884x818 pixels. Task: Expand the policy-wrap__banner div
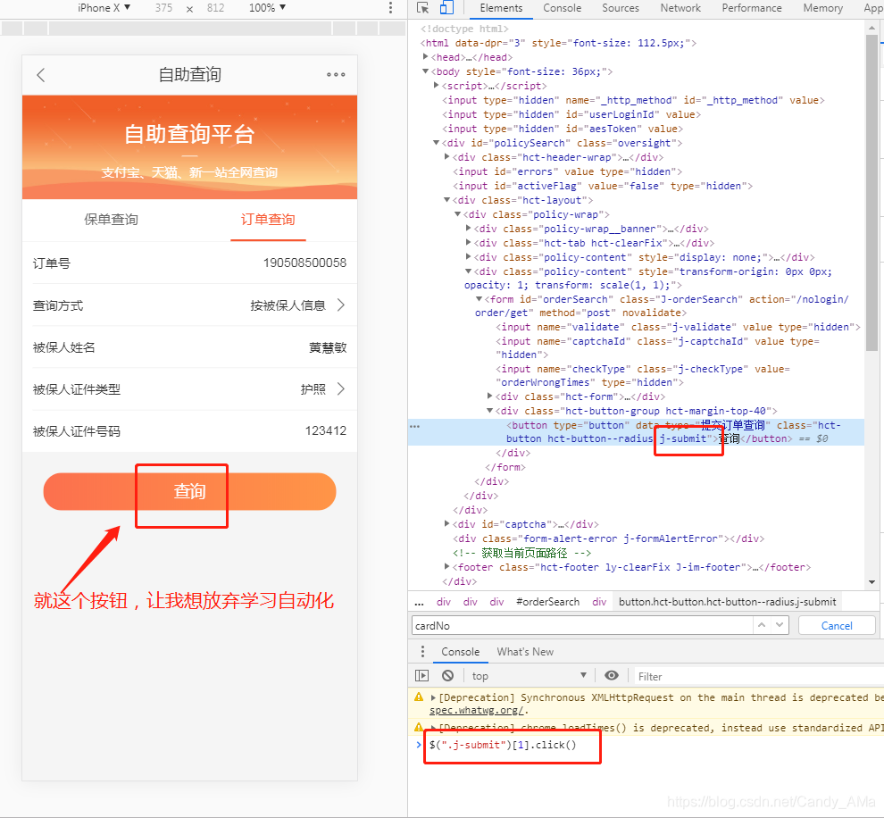tap(469, 229)
